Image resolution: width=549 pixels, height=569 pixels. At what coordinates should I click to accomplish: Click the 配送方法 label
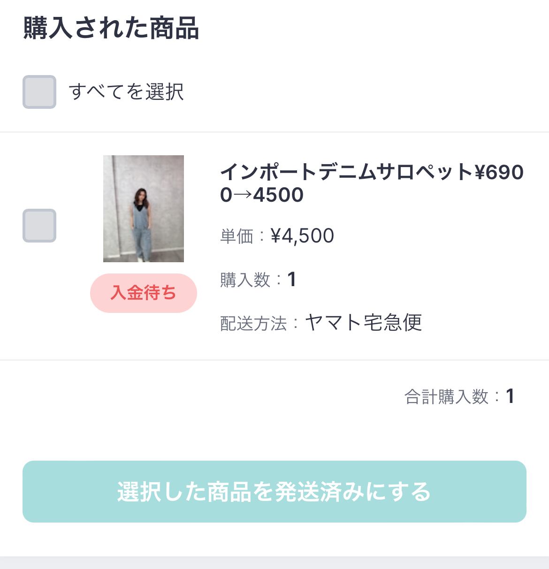(253, 324)
